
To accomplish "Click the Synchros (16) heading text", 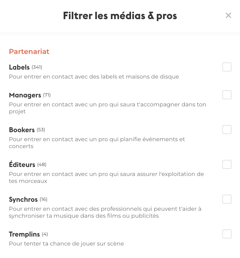I will [28, 199].
